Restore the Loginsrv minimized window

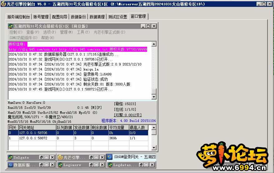[91, 165]
